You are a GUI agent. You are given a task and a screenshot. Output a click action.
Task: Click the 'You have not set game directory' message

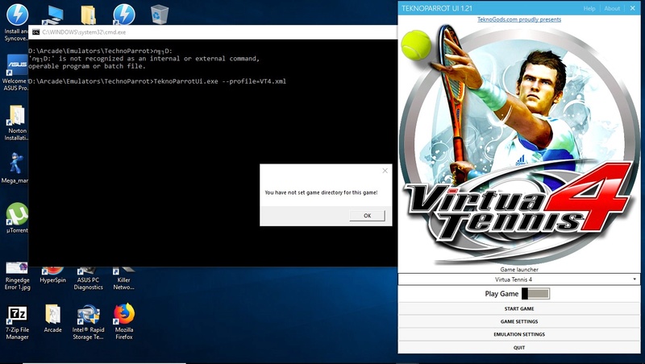pos(321,192)
